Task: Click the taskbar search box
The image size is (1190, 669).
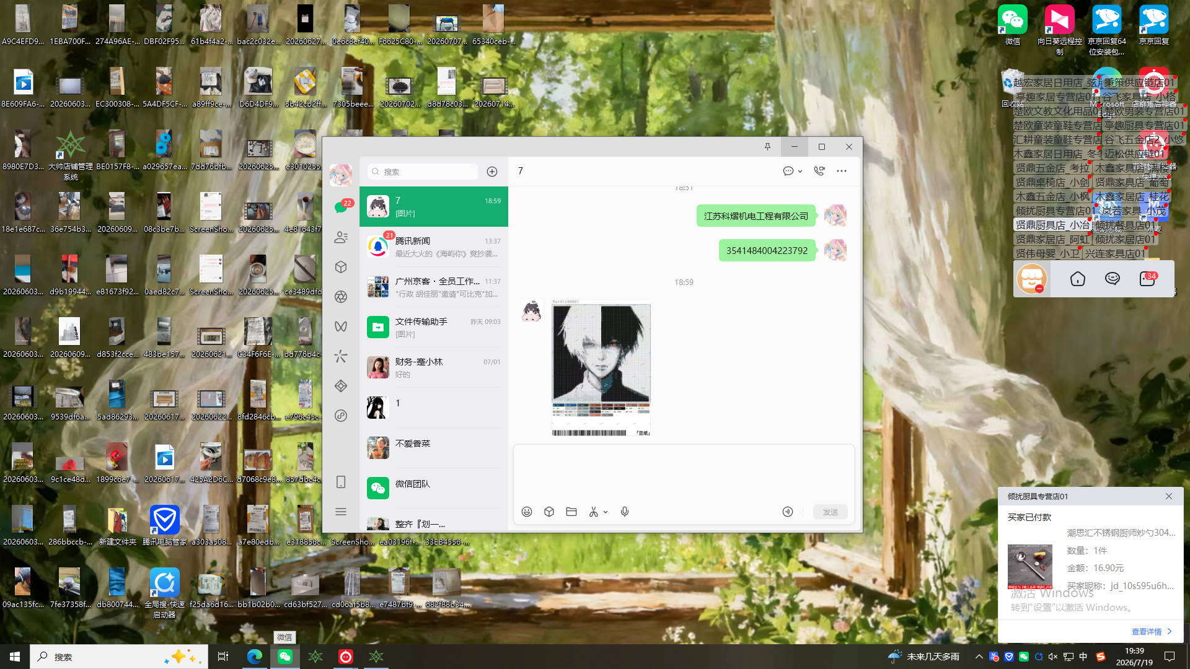Action: click(119, 657)
